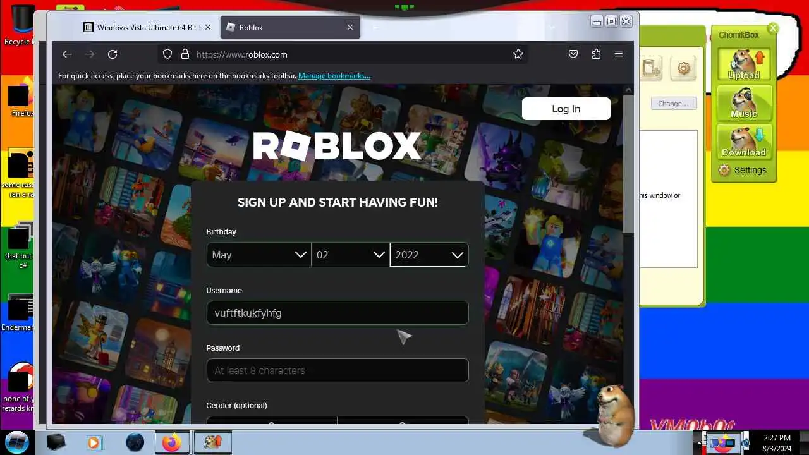The width and height of the screenshot is (809, 455).
Task: Reload the Roblox page
Action: click(113, 54)
